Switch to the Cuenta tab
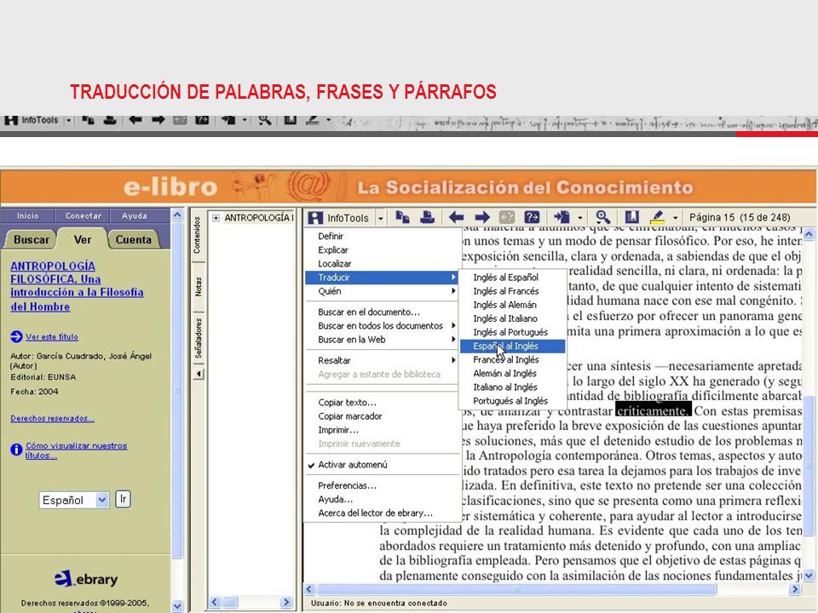 pos(134,240)
